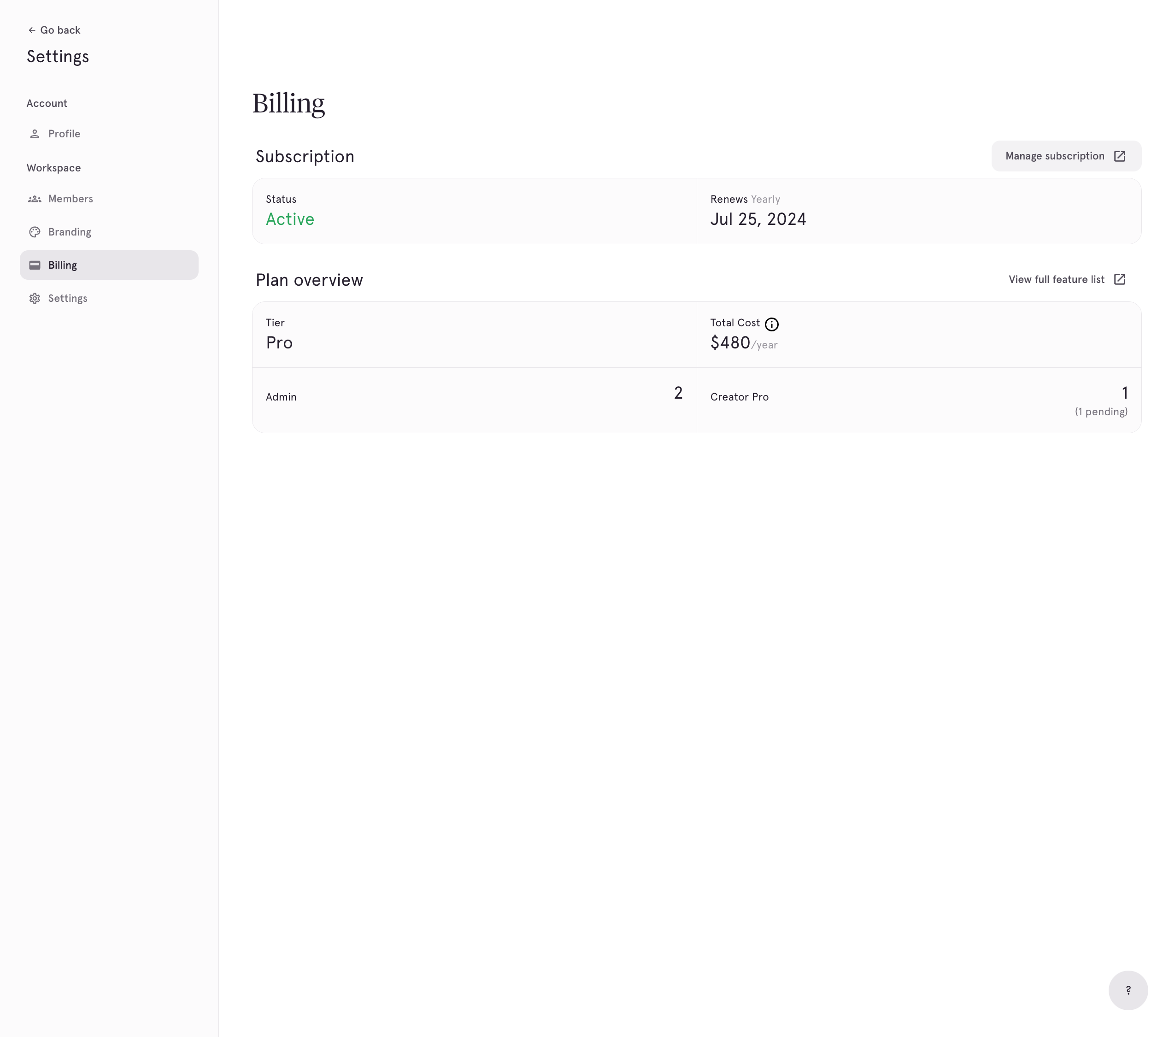Click the Creator Pro row label
Screen dimensions: 1175x1037
click(x=739, y=397)
